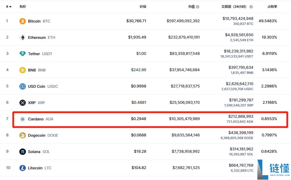Open the USD Coin name link
The height and width of the screenshot is (180, 291).
click(x=37, y=86)
